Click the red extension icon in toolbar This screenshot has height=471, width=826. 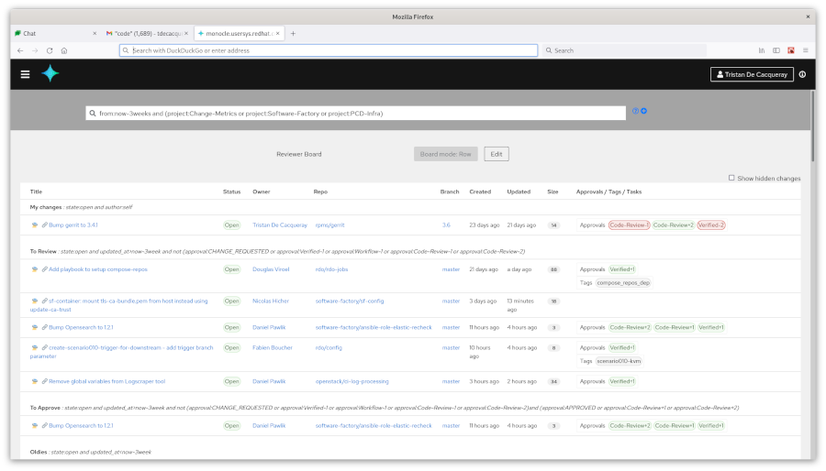791,50
